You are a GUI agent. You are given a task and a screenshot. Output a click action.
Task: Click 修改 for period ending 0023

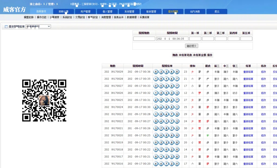(x=263, y=114)
